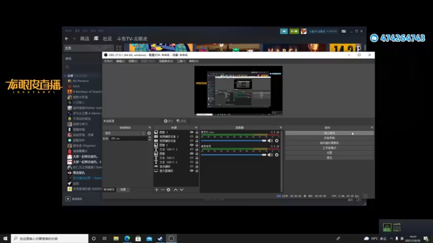Show the 文本 (GDI+) 3 source
This screenshot has height=243, width=433.
click(192, 150)
